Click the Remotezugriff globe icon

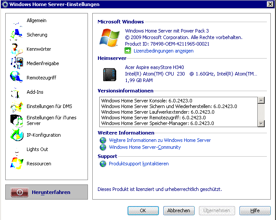coord(16,78)
